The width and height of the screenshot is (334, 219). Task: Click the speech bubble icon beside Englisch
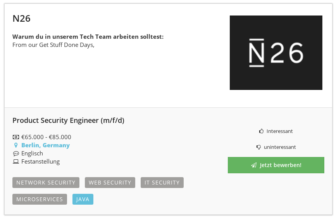pyautogui.click(x=16, y=153)
